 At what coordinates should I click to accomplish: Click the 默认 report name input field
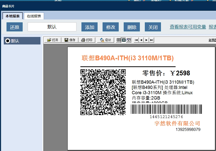52,27
